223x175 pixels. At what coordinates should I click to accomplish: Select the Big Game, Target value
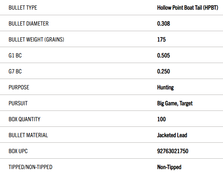[x=175, y=103]
